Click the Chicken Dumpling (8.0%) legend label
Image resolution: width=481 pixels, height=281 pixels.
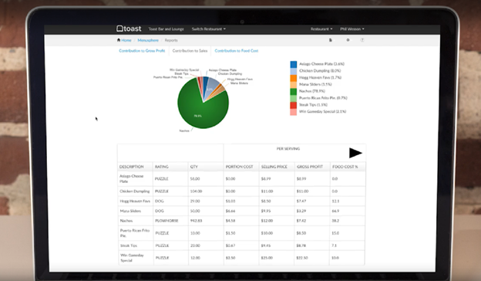[320, 70]
